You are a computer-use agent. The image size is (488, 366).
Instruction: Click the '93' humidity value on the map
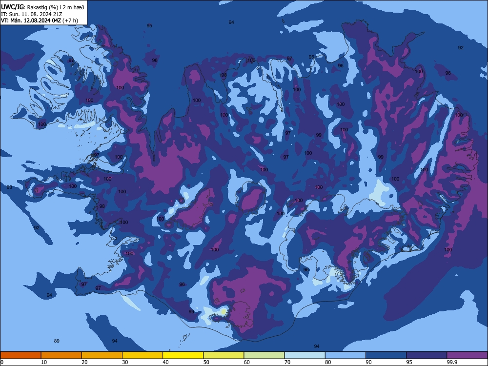click(x=9, y=187)
